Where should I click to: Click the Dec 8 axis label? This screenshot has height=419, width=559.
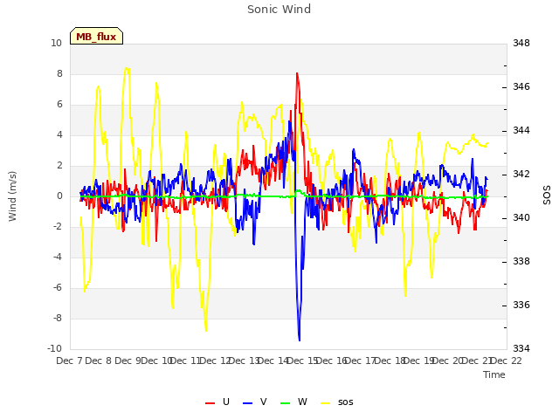(x=99, y=361)
